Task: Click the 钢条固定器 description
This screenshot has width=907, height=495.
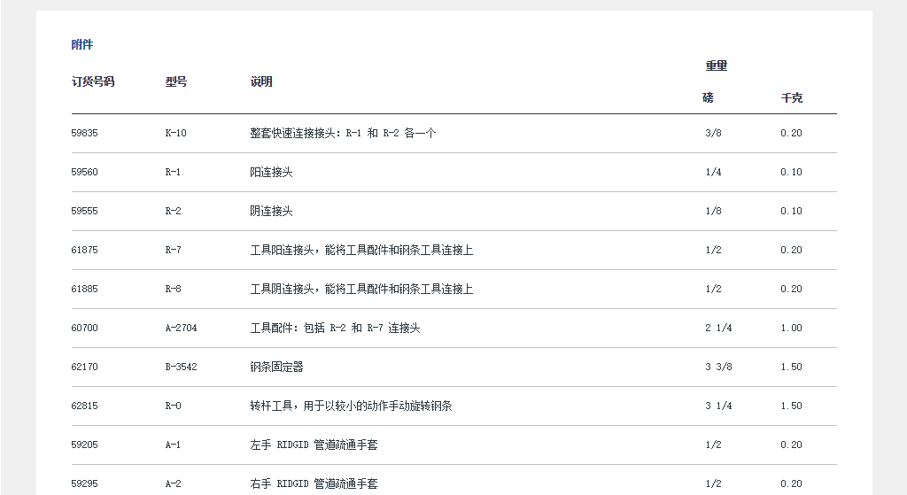Action: click(x=276, y=367)
